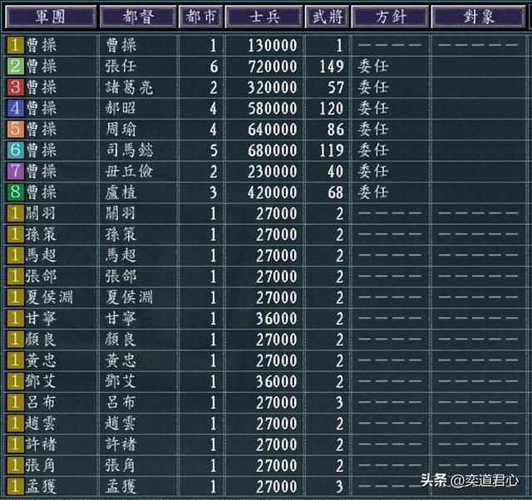The height and width of the screenshot is (500, 532).
Task: Click the officer count 120
Action: click(332, 109)
